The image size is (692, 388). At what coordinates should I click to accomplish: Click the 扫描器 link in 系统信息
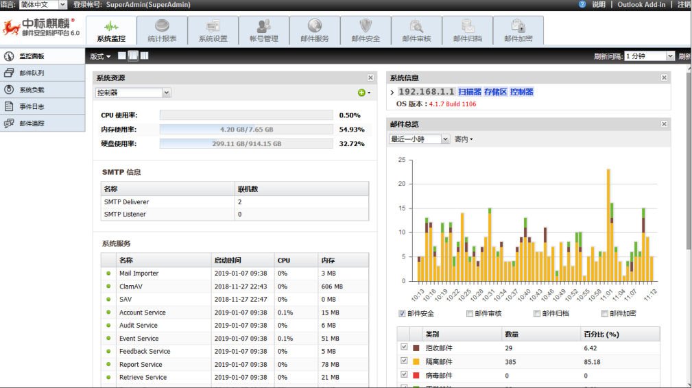tap(469, 92)
